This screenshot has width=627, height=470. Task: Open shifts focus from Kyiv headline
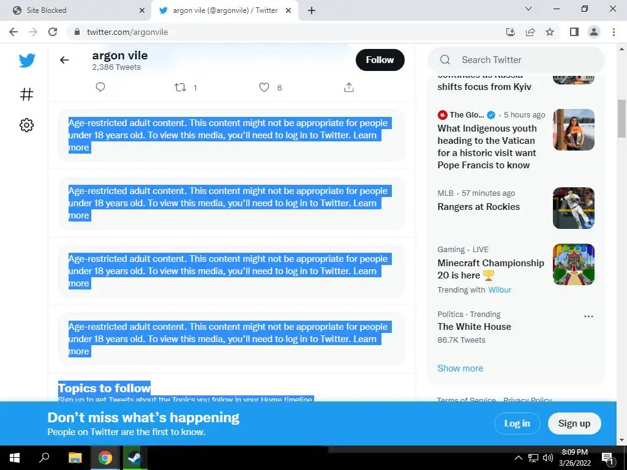[484, 87]
